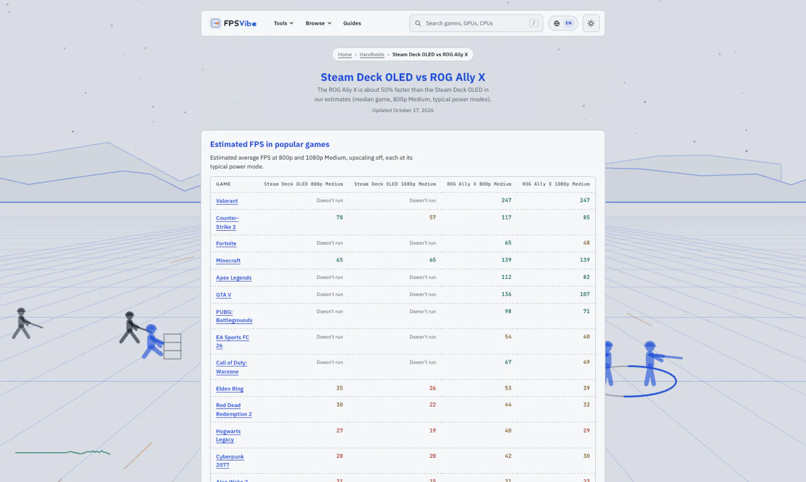Open the Cyberpunk 2077 link
The image size is (806, 482).
(x=230, y=461)
